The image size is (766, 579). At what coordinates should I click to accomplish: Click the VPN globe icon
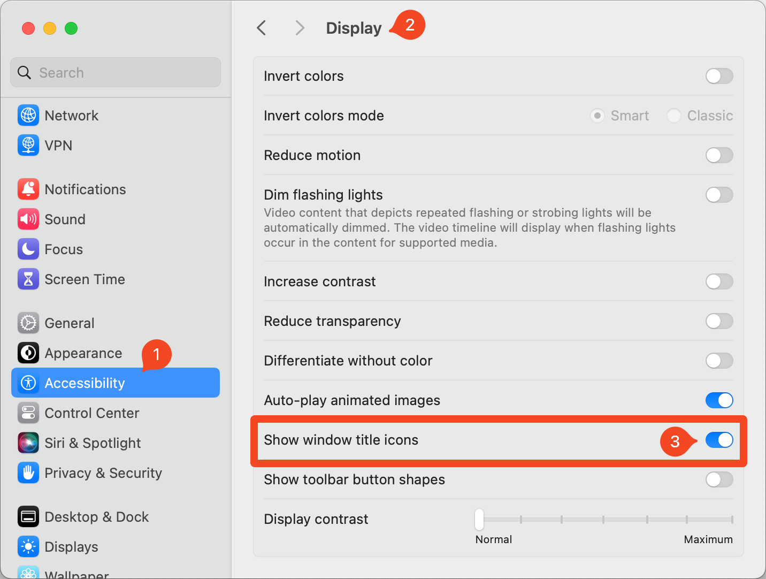pos(28,146)
